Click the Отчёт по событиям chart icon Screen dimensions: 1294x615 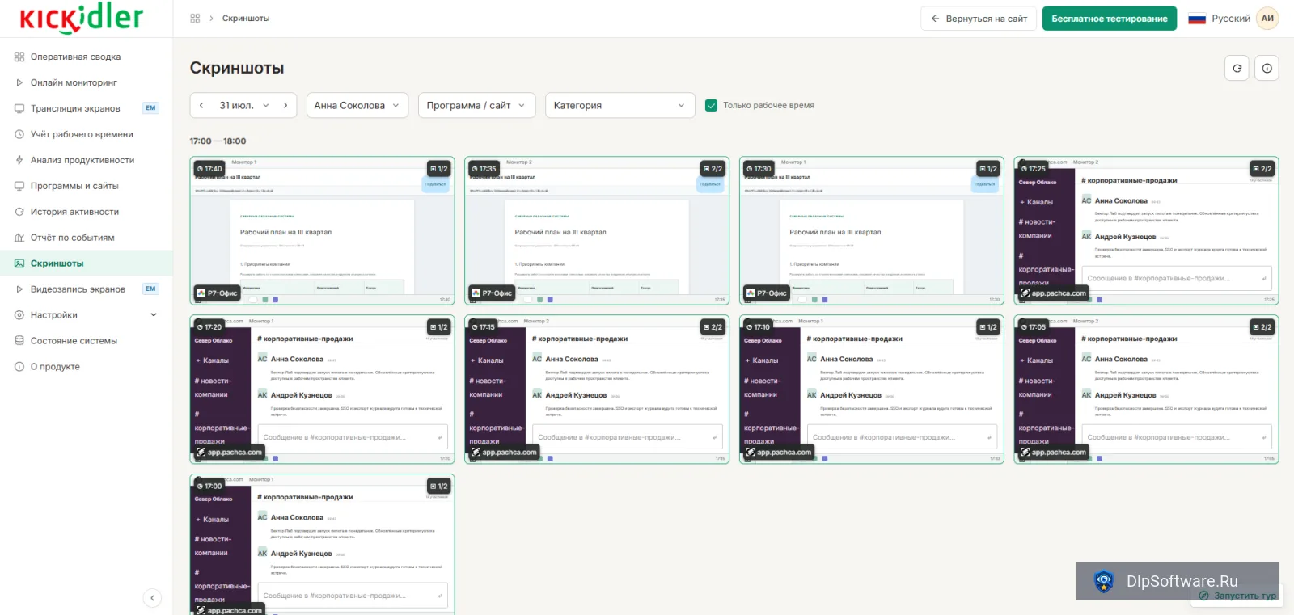pos(19,238)
